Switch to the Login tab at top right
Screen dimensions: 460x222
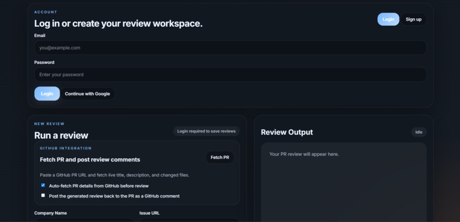click(388, 19)
